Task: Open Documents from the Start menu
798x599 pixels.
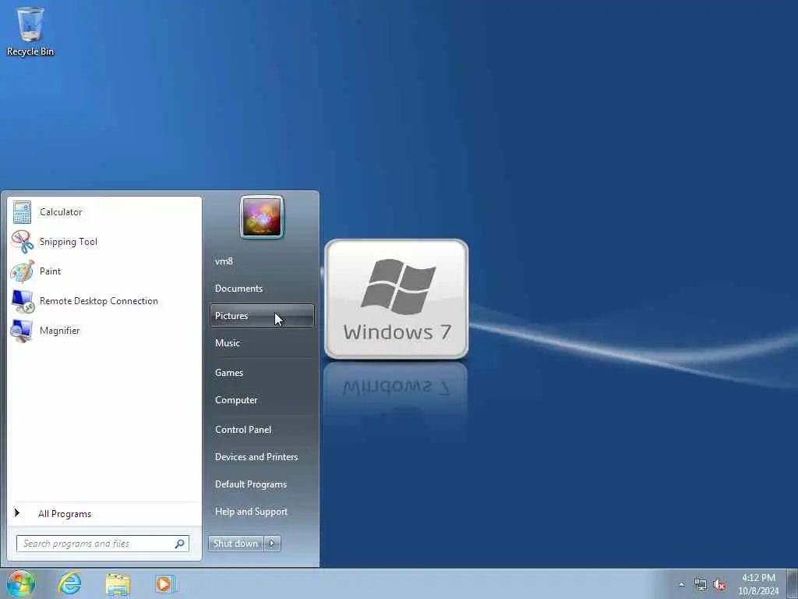Action: tap(262, 289)
